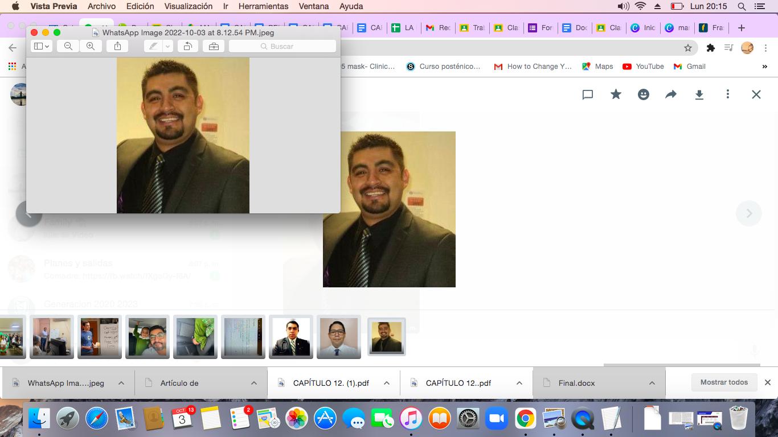The height and width of the screenshot is (437, 778).
Task: Open the Preview share button
Action: (117, 46)
